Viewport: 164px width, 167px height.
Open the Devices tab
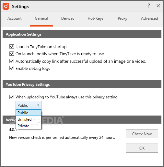click(x=68, y=18)
